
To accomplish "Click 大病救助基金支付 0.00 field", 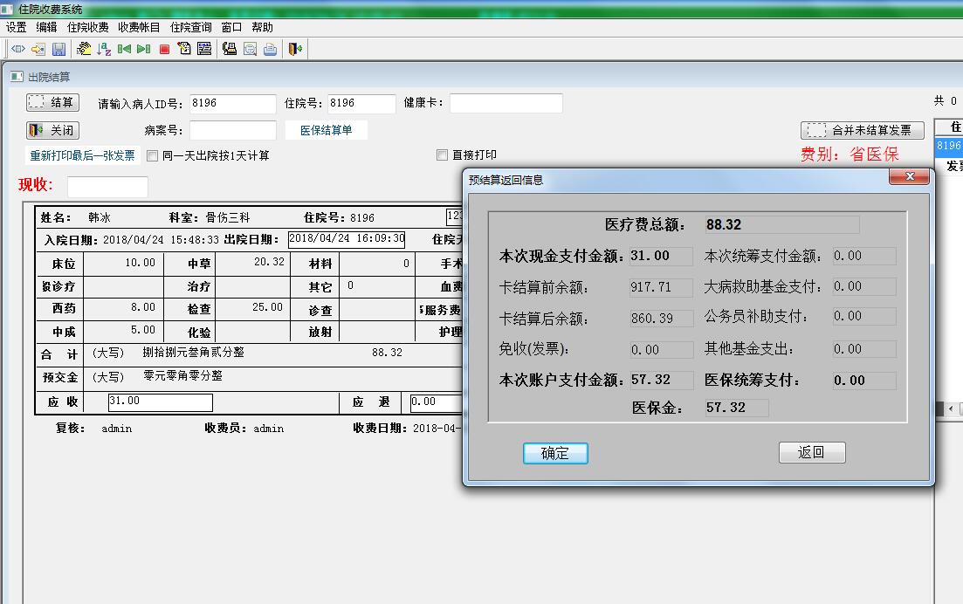I will point(864,286).
